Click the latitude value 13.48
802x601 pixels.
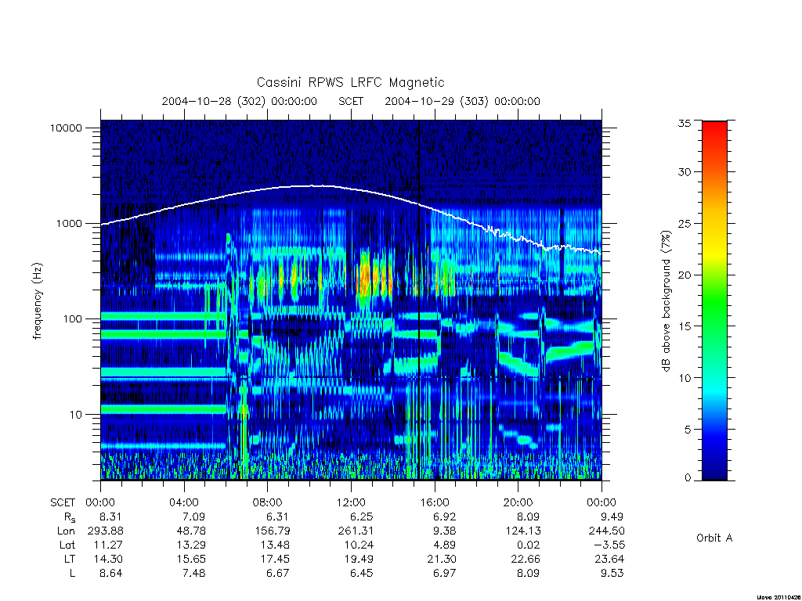[275, 545]
